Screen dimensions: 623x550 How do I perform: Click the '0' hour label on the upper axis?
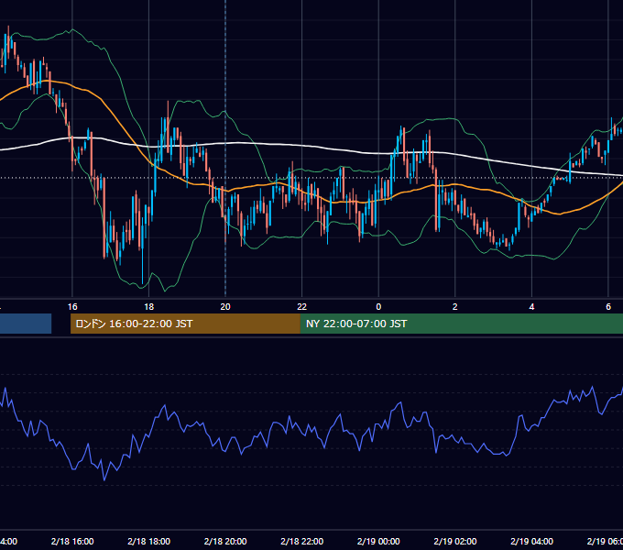pyautogui.click(x=378, y=307)
